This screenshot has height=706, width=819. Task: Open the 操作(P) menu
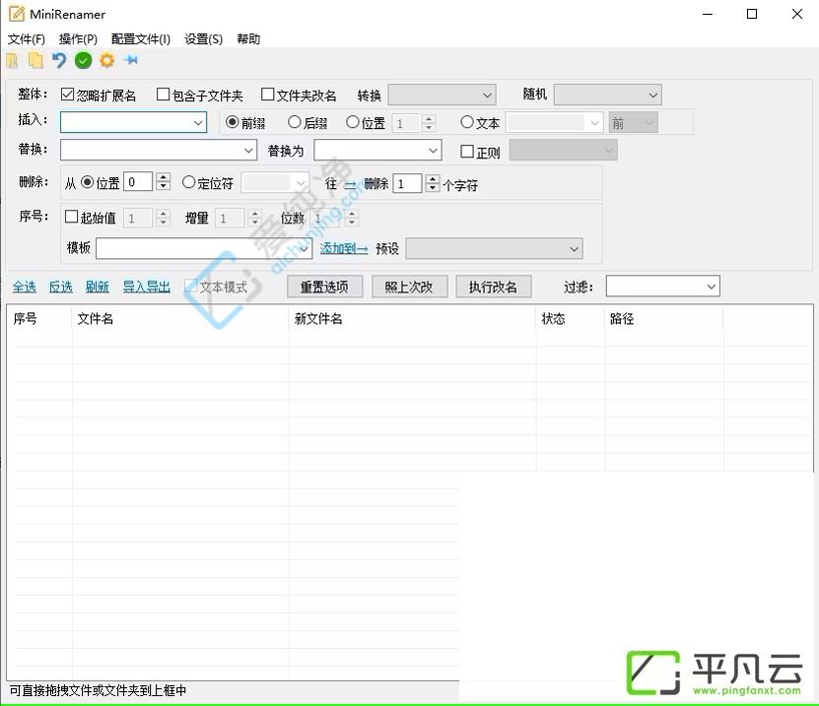pos(78,39)
